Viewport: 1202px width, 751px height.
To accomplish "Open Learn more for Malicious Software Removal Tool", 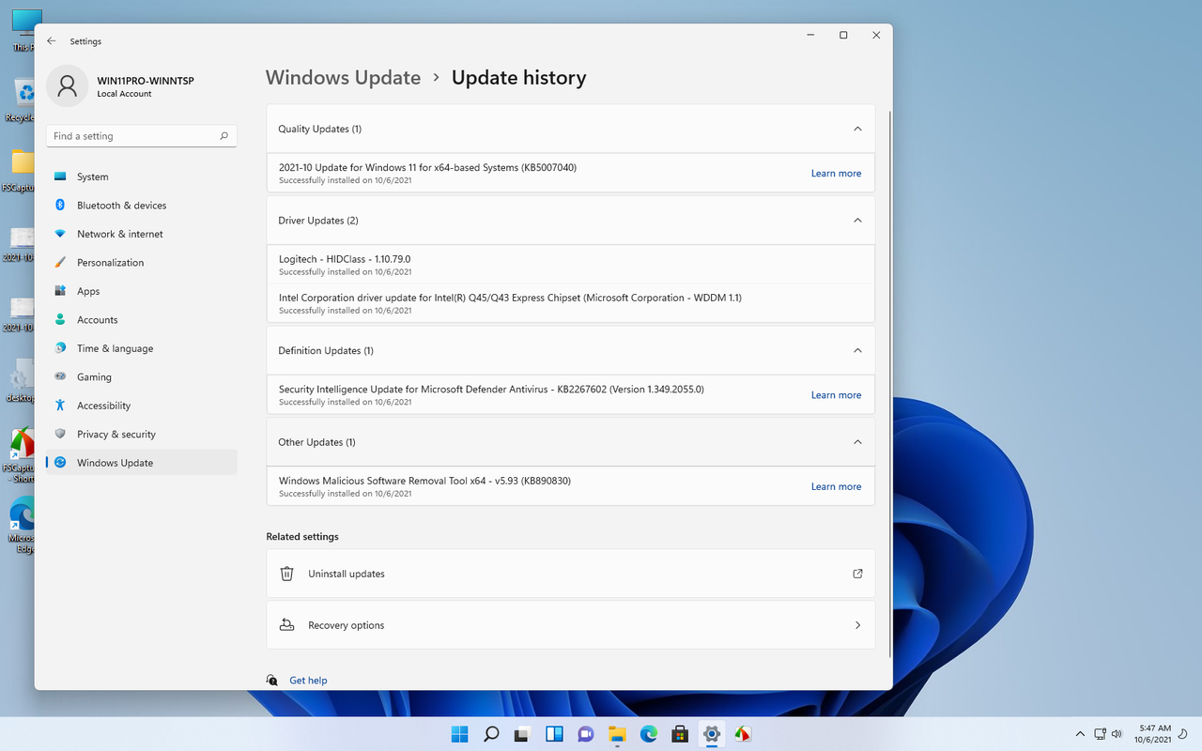I will [836, 486].
